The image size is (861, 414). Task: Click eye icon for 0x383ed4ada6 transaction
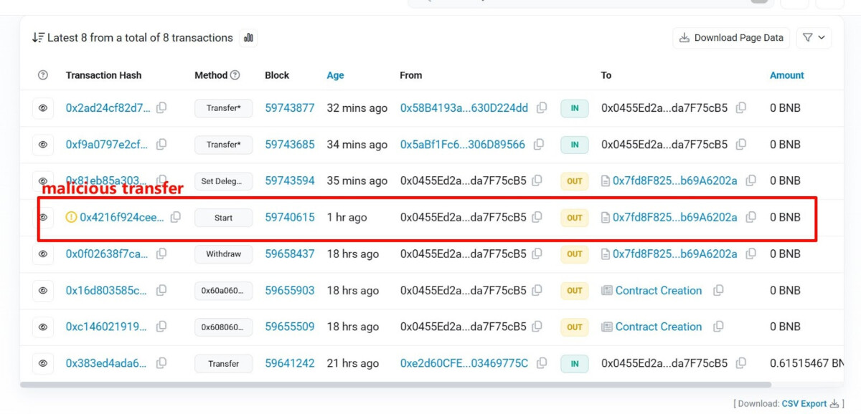(x=43, y=363)
